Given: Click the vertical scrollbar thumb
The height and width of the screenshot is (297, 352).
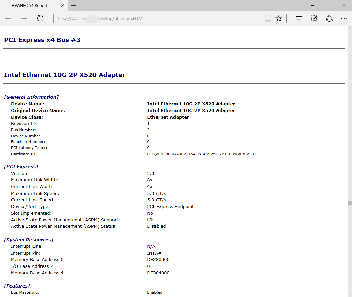Looking at the screenshot, I should pos(350,203).
